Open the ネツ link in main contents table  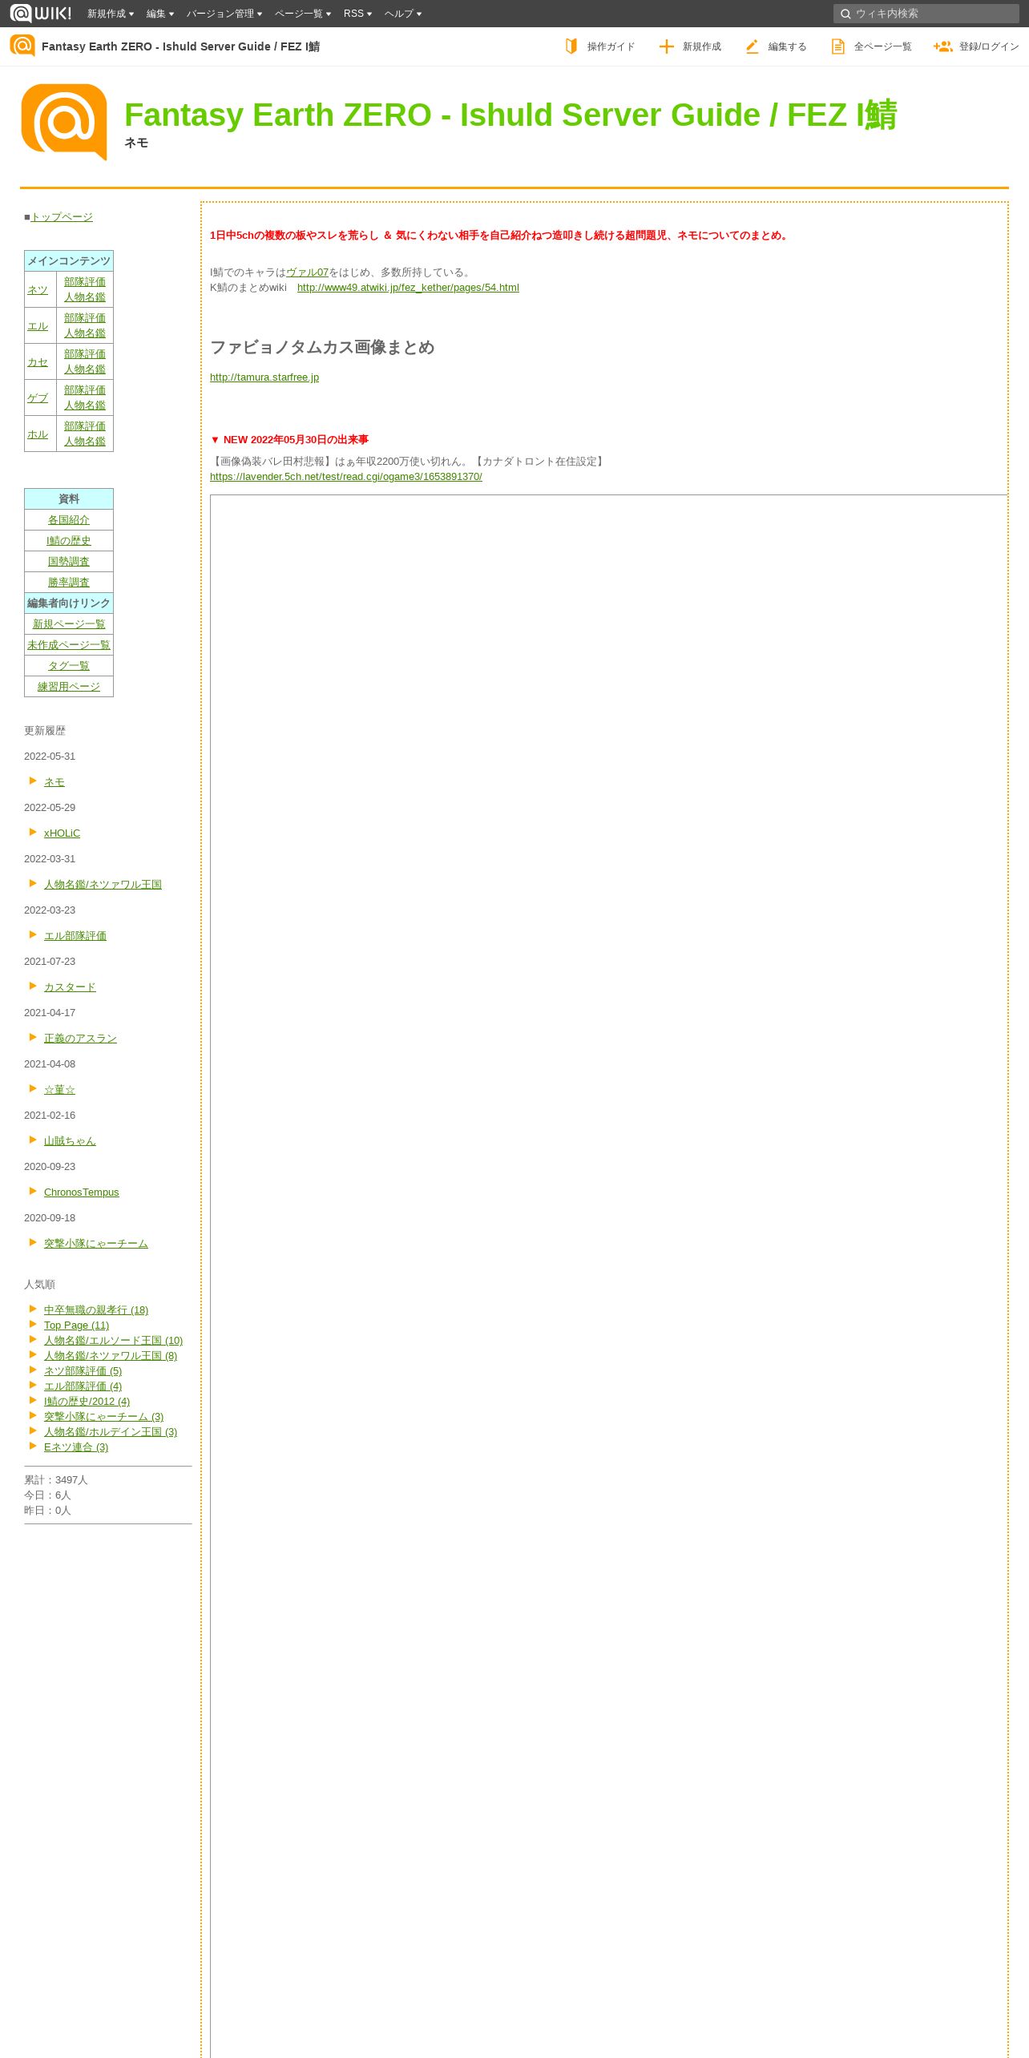[38, 289]
